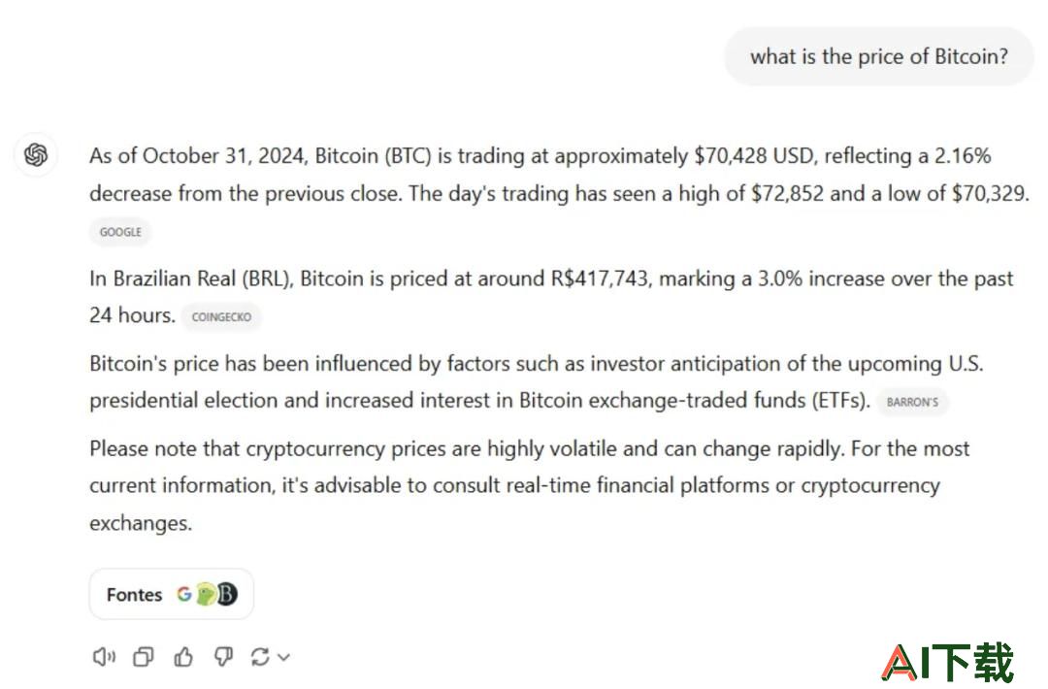Screen dimensions: 1048x689
Task: Click the ChatGPT logo avatar beside the reply
Action: (36, 155)
